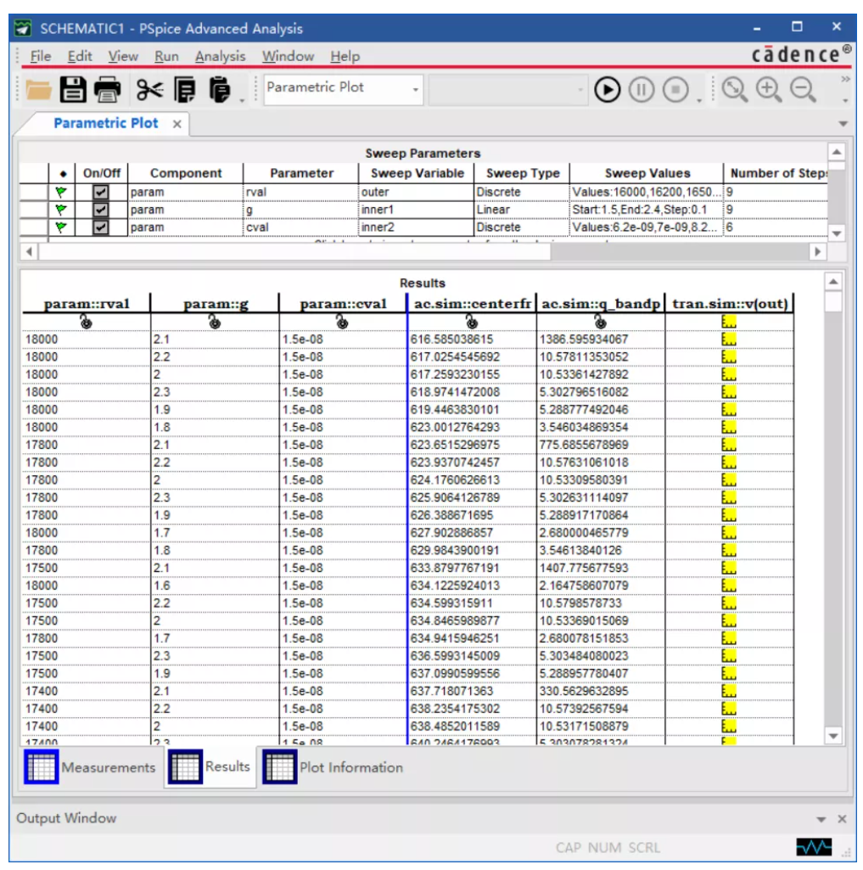863x870 pixels.
Task: Select the 775.6855678969 q_bandp cell
Action: pyautogui.click(x=601, y=445)
